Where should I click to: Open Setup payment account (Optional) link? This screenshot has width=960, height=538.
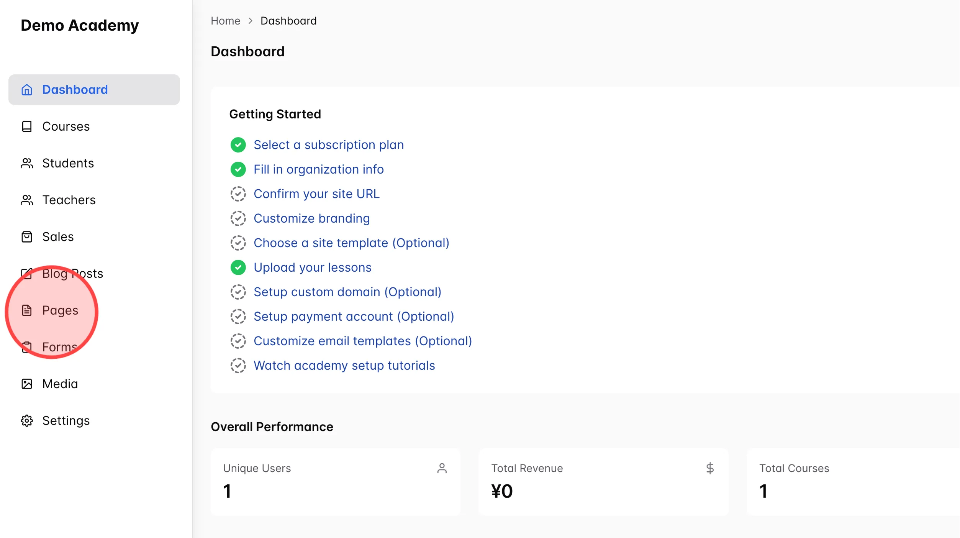tap(354, 317)
